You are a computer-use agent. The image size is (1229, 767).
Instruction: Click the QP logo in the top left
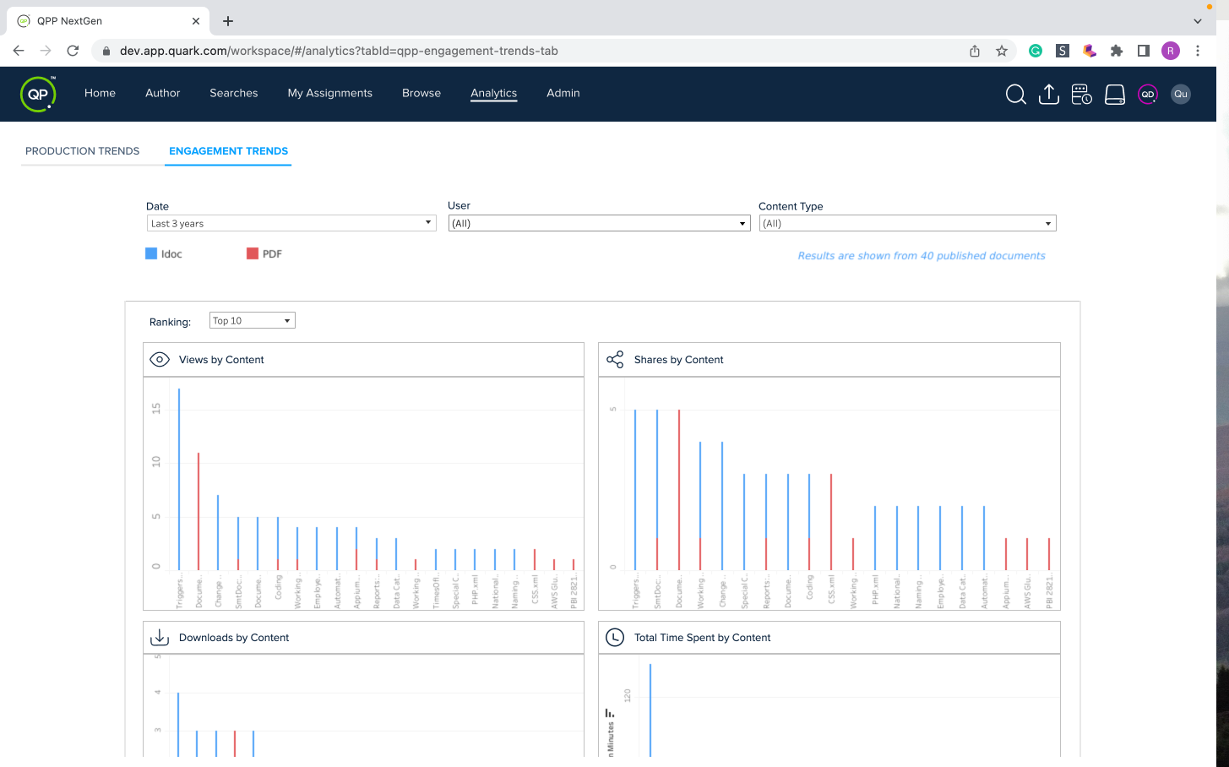[38, 94]
